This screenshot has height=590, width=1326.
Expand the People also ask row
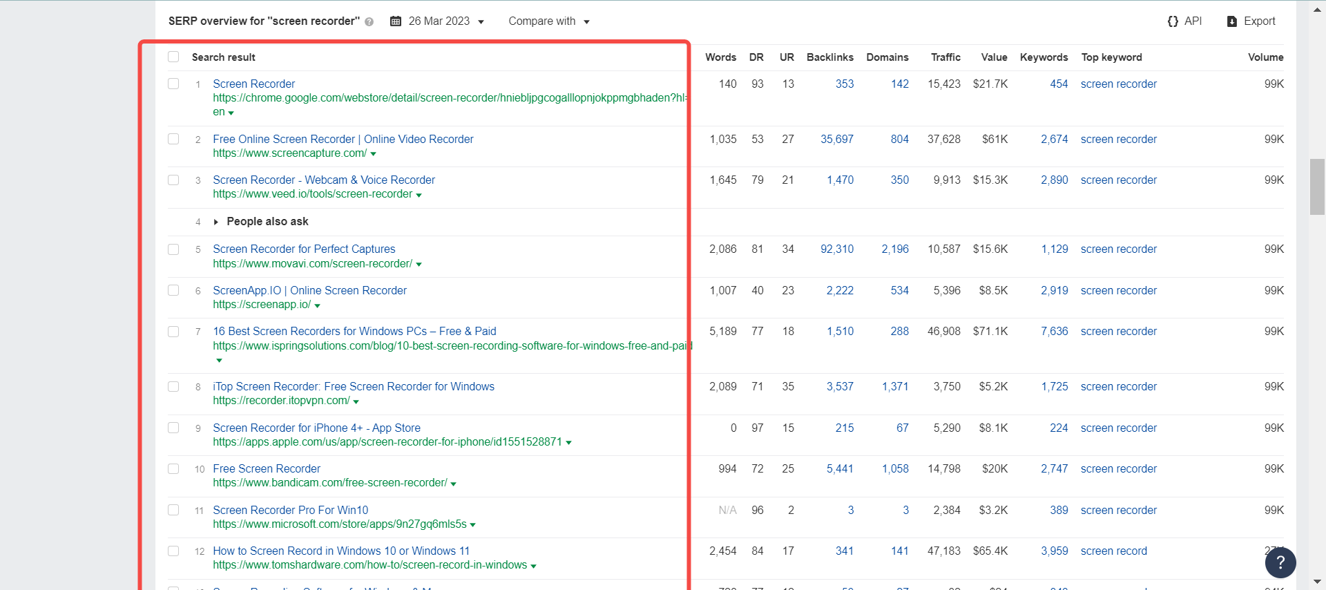pos(216,222)
